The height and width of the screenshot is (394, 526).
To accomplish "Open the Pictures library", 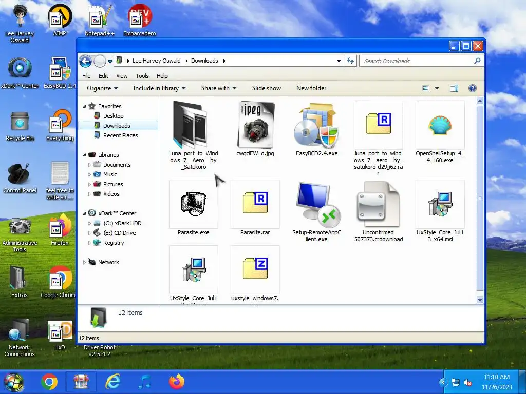I will pos(113,184).
